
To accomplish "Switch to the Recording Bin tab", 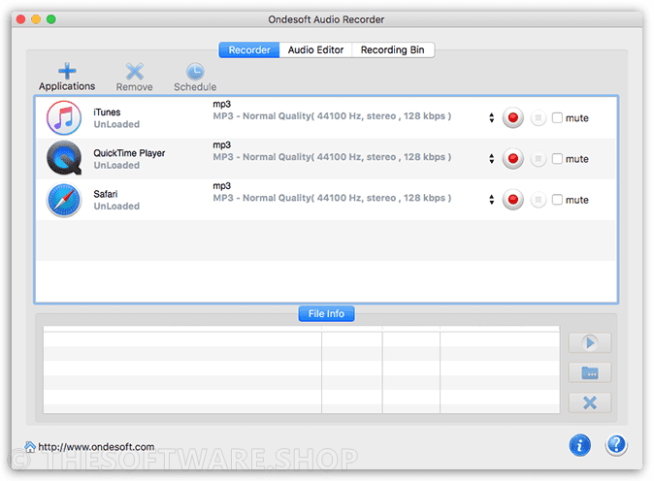I will (392, 50).
